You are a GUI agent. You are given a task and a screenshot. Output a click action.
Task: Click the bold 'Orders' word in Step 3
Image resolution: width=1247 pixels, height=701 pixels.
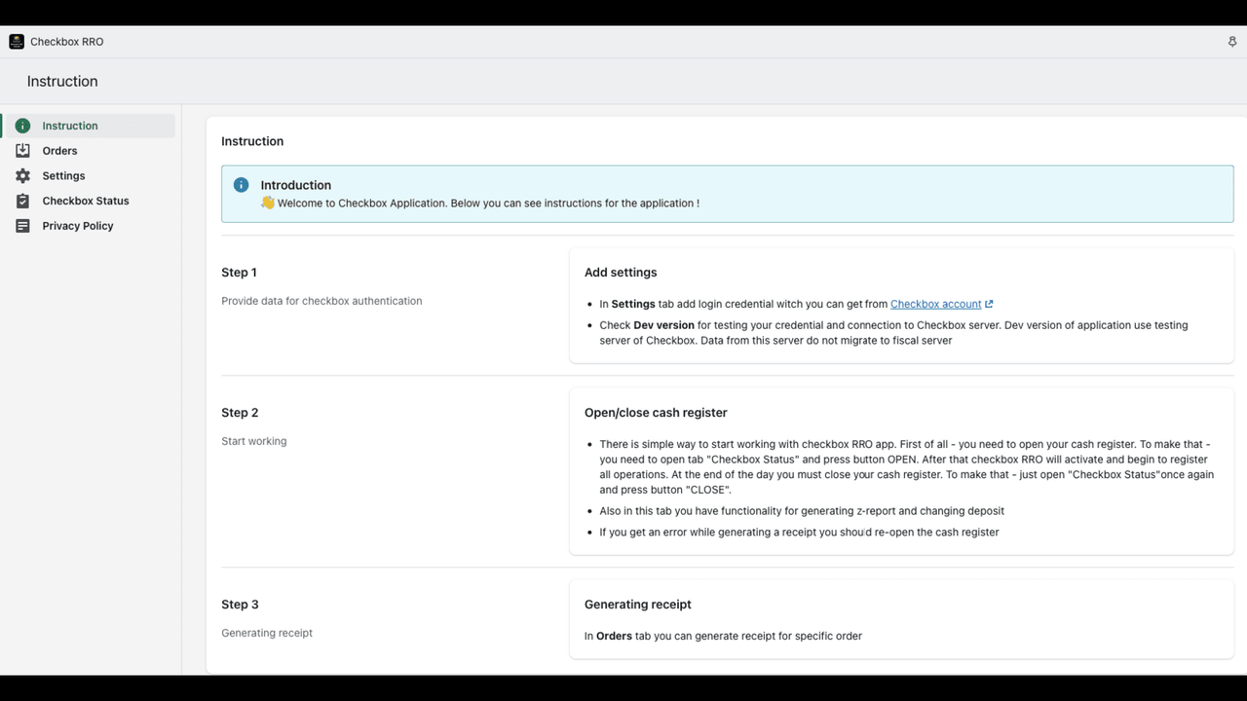[614, 636]
